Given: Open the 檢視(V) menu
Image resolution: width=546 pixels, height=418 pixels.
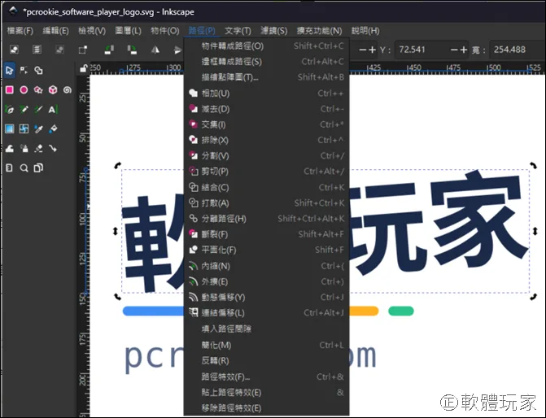Looking at the screenshot, I should (x=92, y=31).
